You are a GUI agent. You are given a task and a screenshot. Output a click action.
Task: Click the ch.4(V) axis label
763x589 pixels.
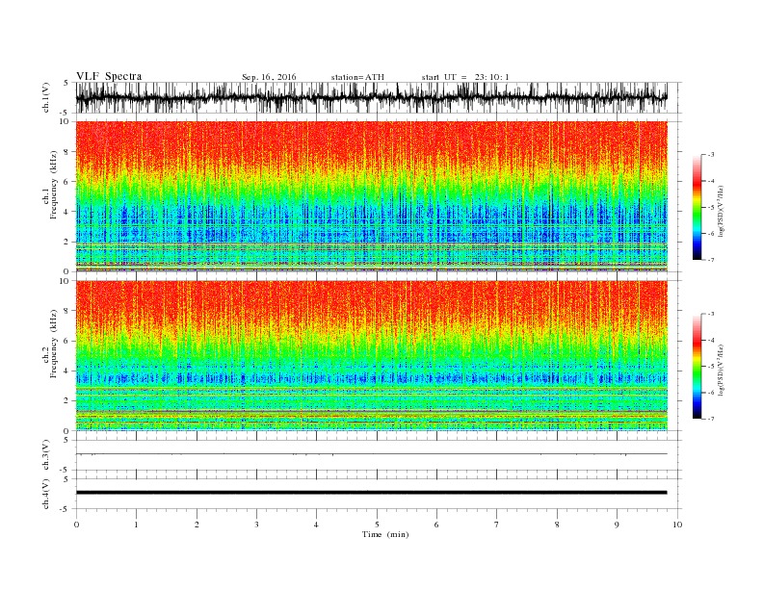(46, 494)
